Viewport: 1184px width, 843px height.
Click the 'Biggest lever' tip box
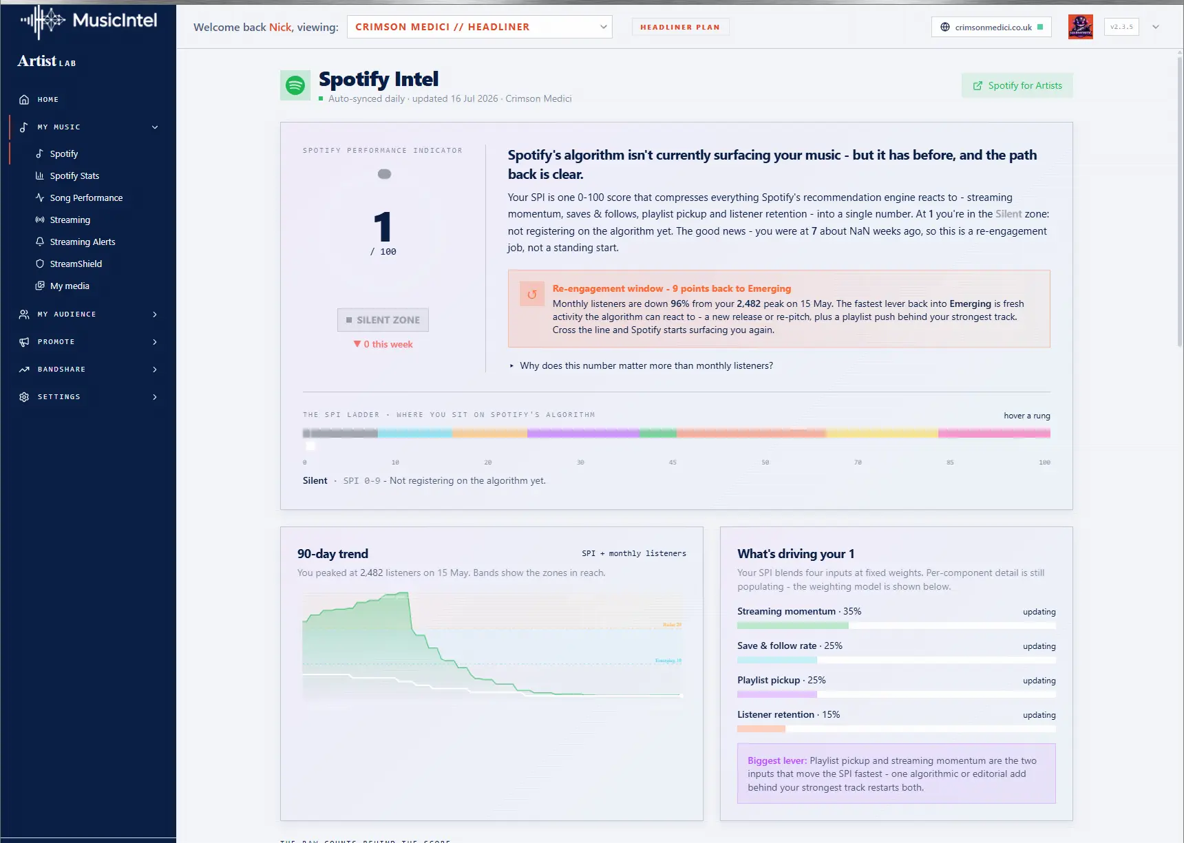896,773
